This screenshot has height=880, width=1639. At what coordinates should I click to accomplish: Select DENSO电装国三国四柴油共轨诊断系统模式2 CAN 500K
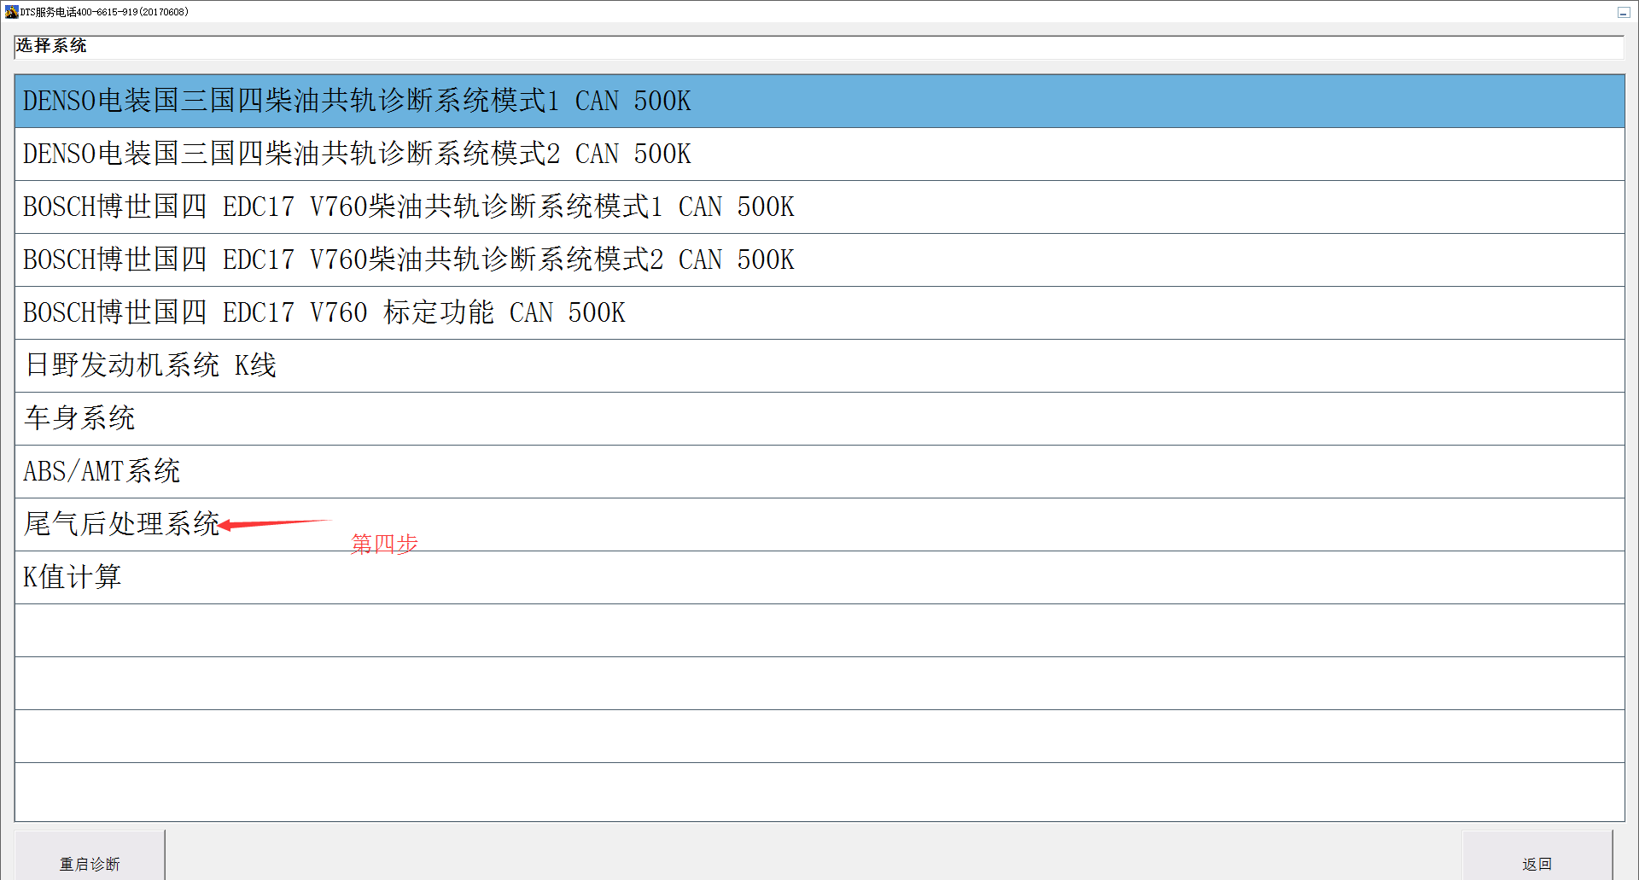tap(819, 154)
